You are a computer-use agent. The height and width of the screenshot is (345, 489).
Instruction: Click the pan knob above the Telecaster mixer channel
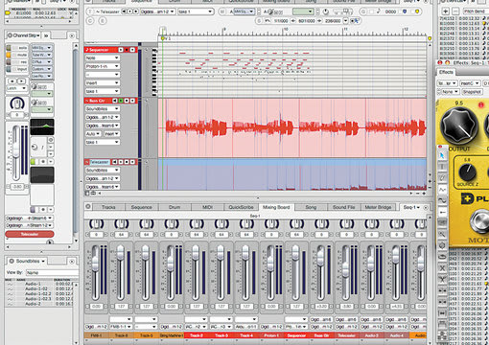coord(347,224)
